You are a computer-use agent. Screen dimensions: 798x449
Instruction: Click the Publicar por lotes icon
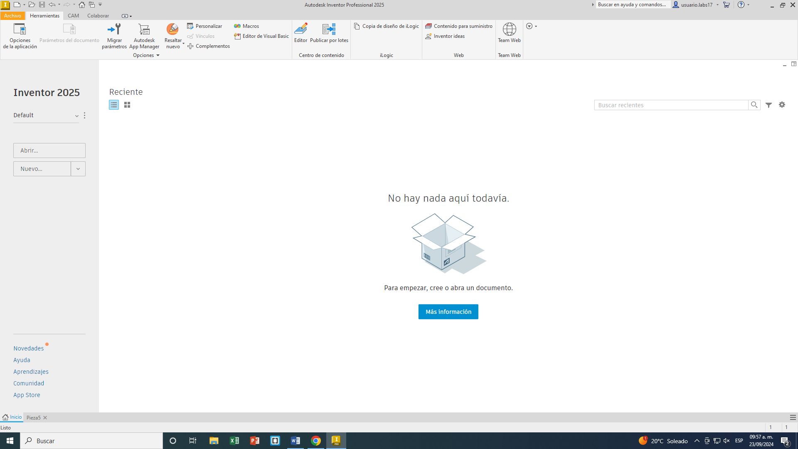pos(329,30)
